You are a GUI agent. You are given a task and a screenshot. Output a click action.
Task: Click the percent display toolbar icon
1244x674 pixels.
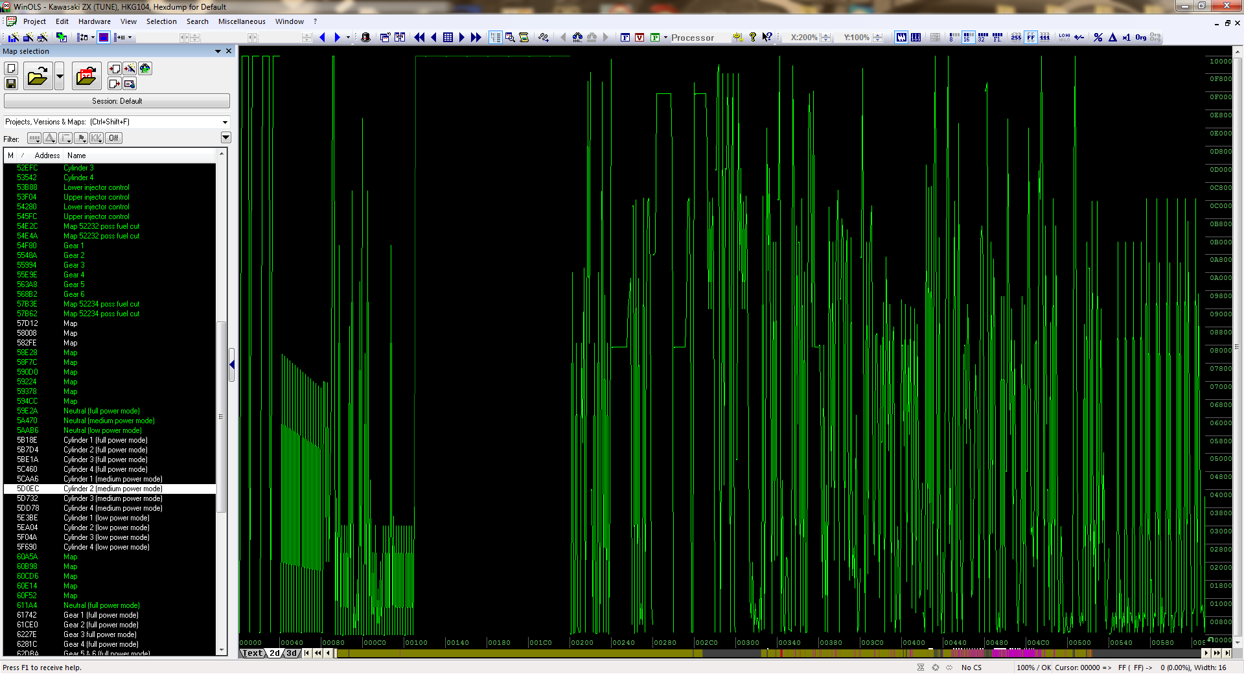click(1098, 38)
